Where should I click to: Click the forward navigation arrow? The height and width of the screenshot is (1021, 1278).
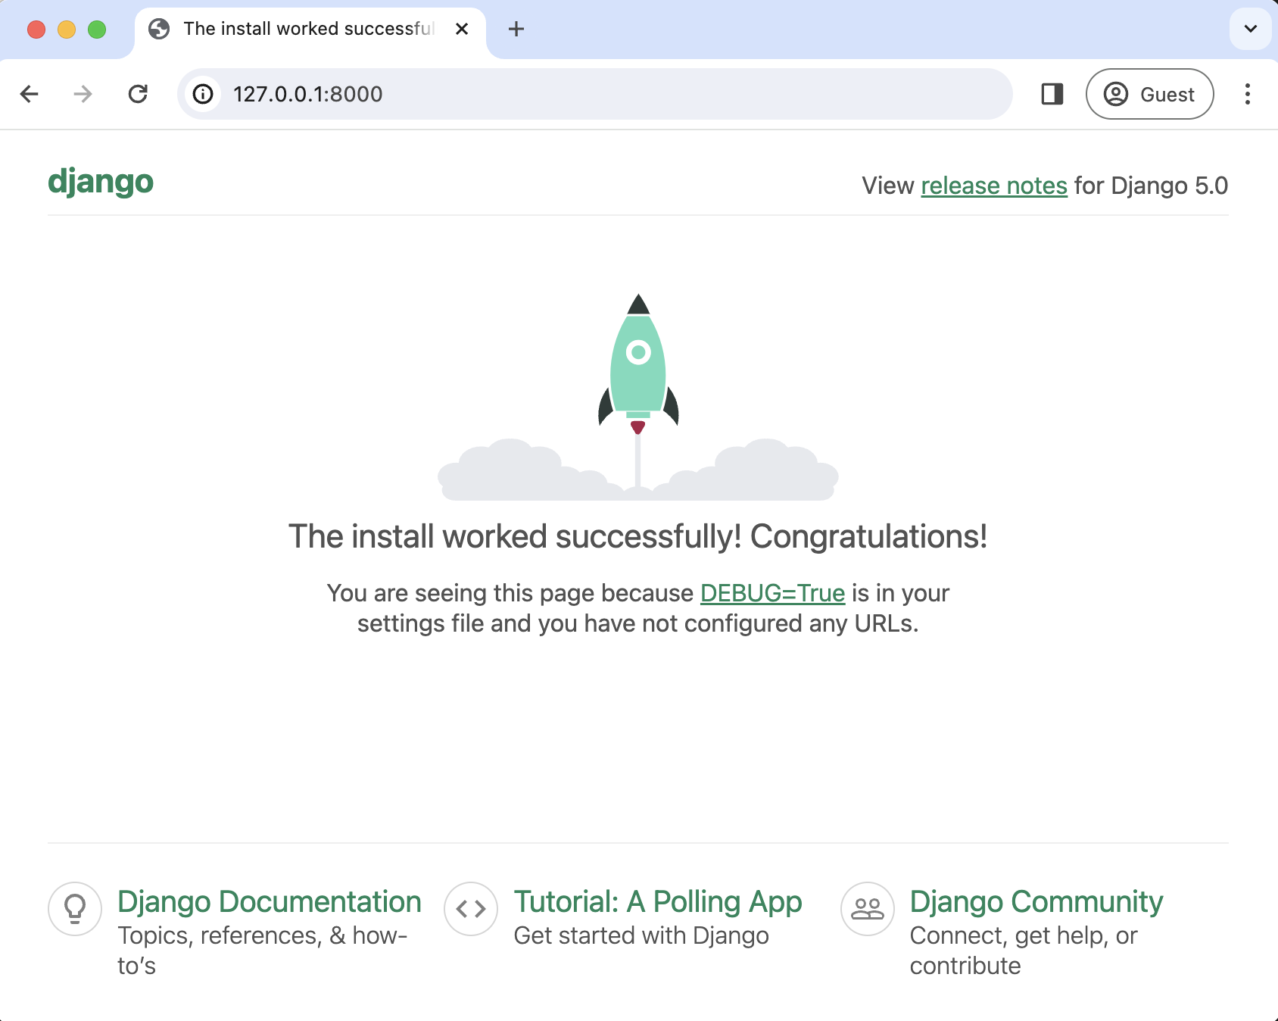pyautogui.click(x=82, y=94)
